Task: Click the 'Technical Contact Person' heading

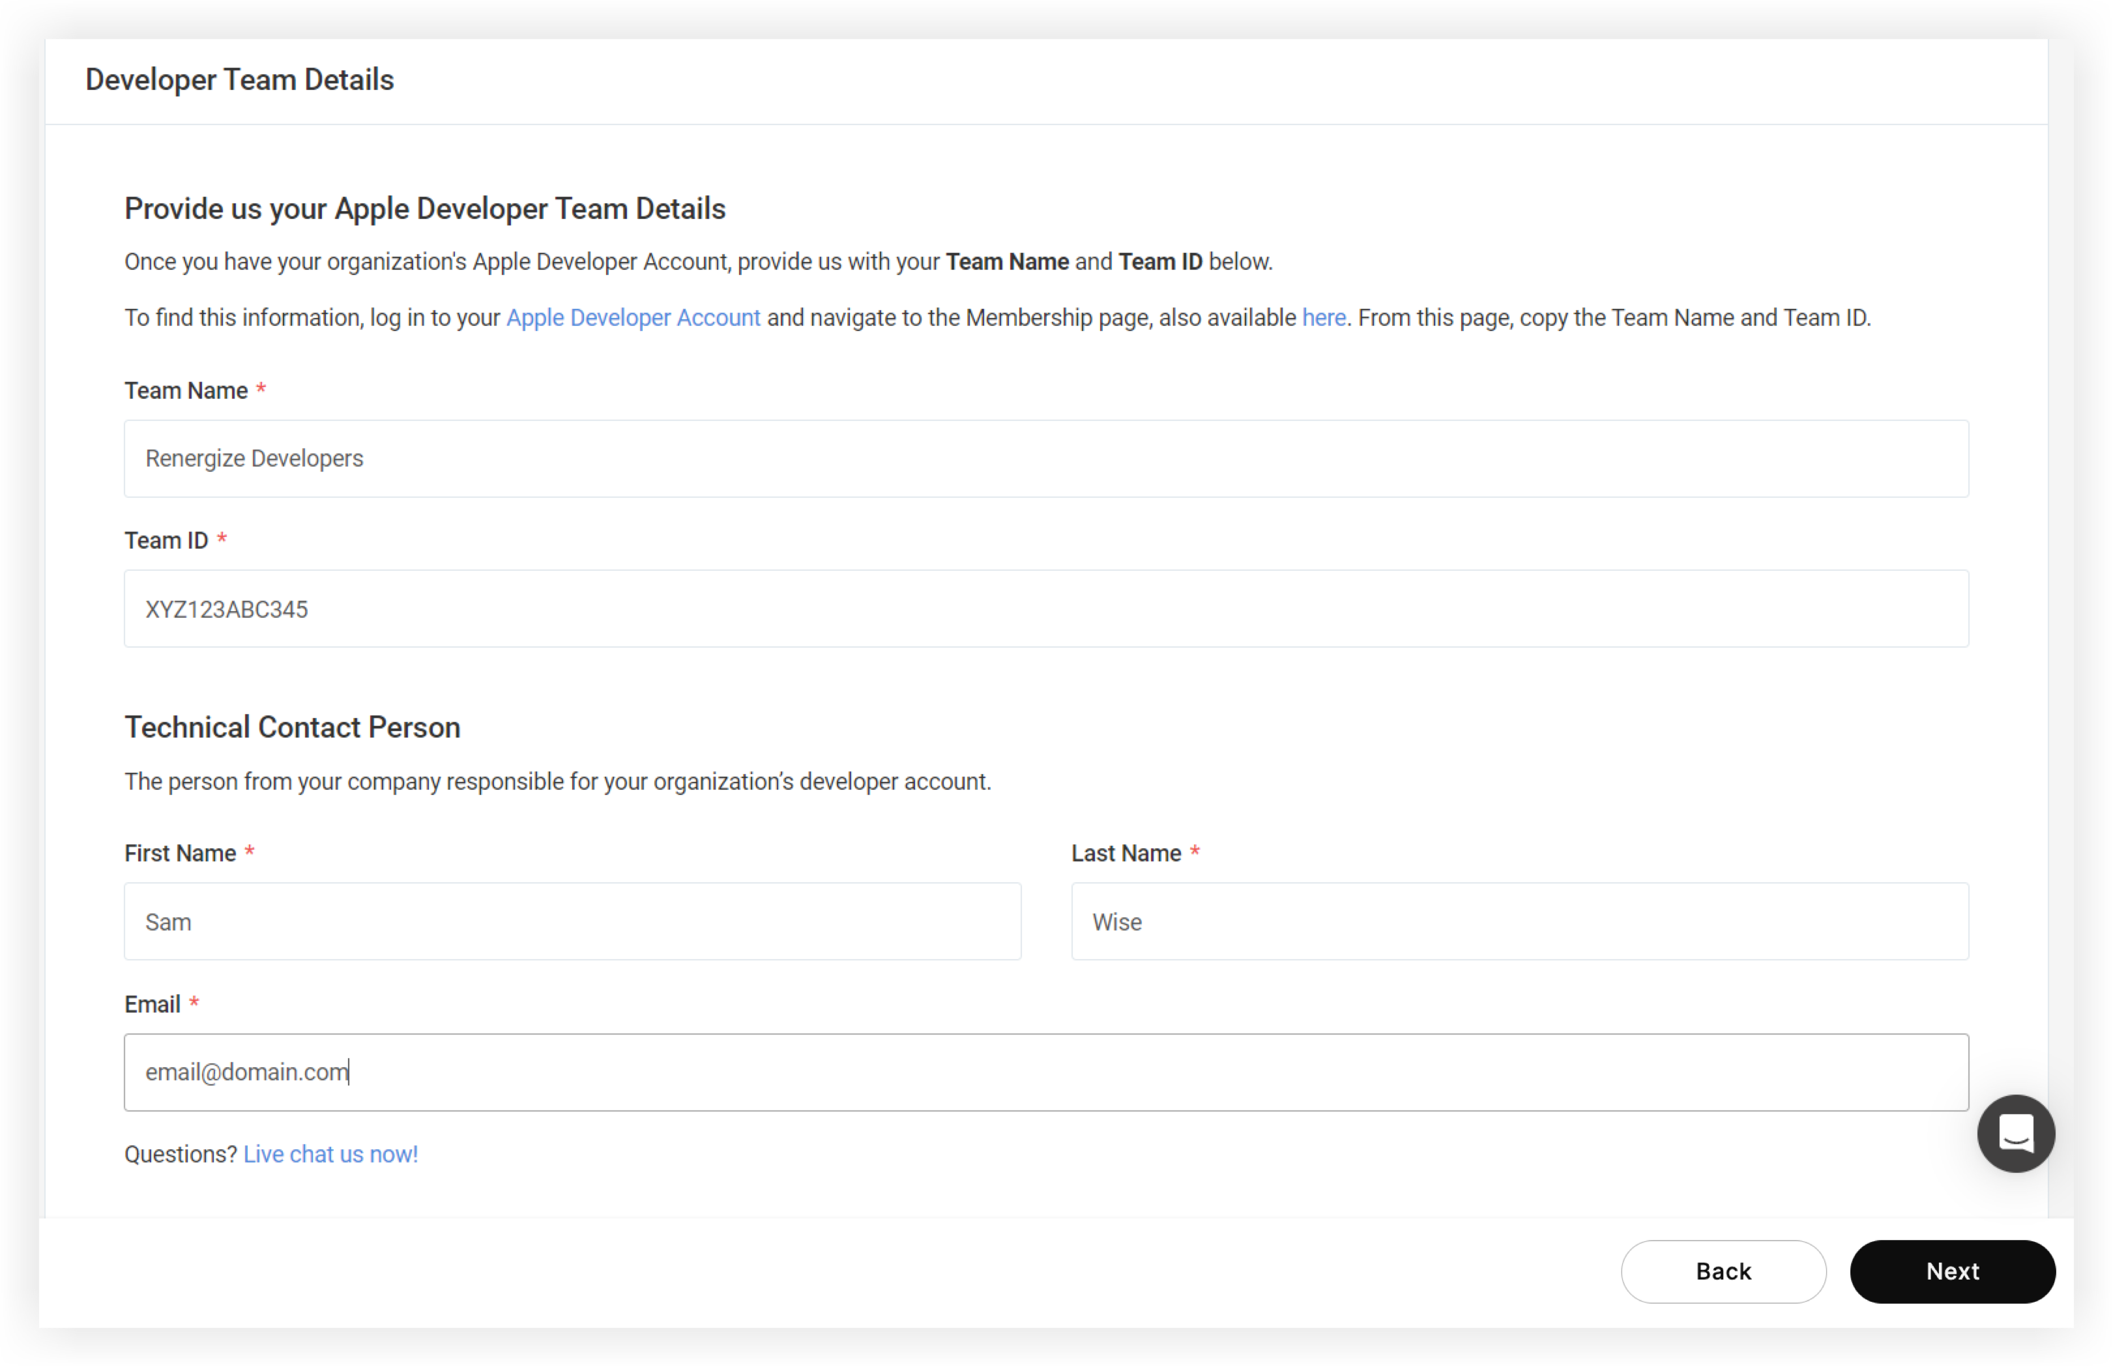Action: pos(292,727)
